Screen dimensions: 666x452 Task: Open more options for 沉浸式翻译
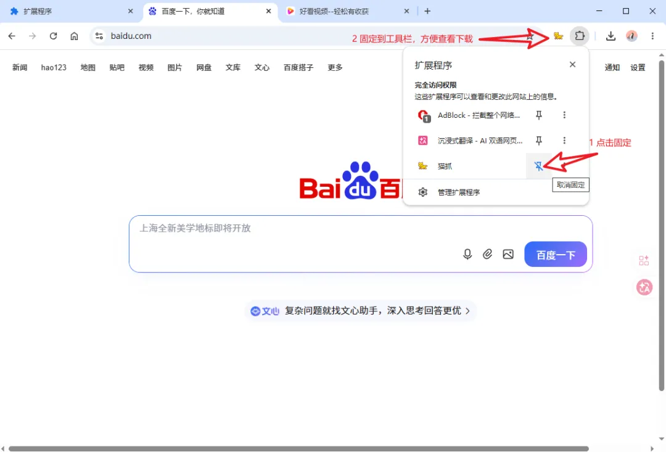[x=564, y=141]
